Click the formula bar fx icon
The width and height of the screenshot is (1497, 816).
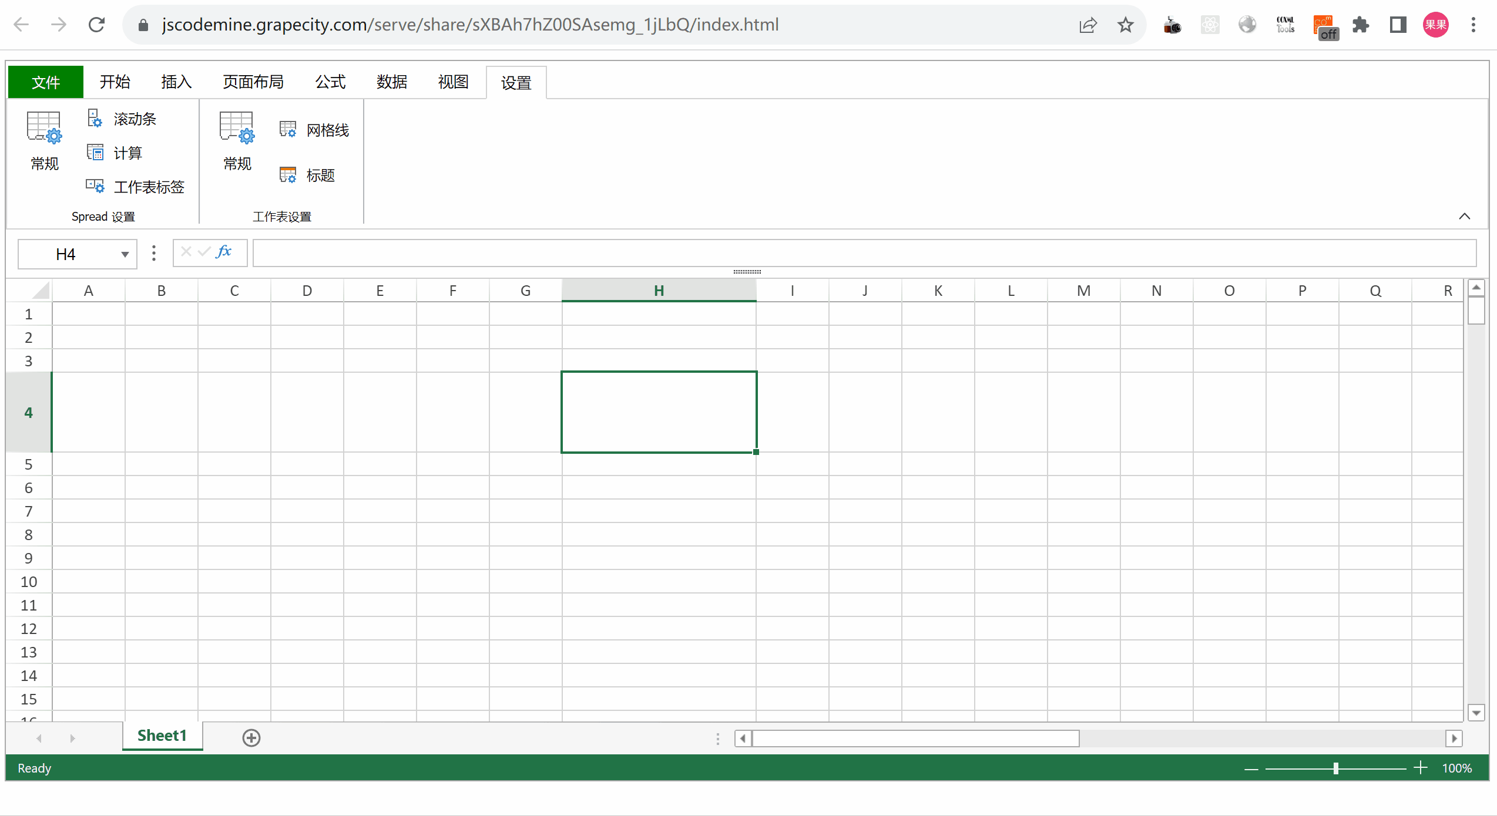[226, 252]
